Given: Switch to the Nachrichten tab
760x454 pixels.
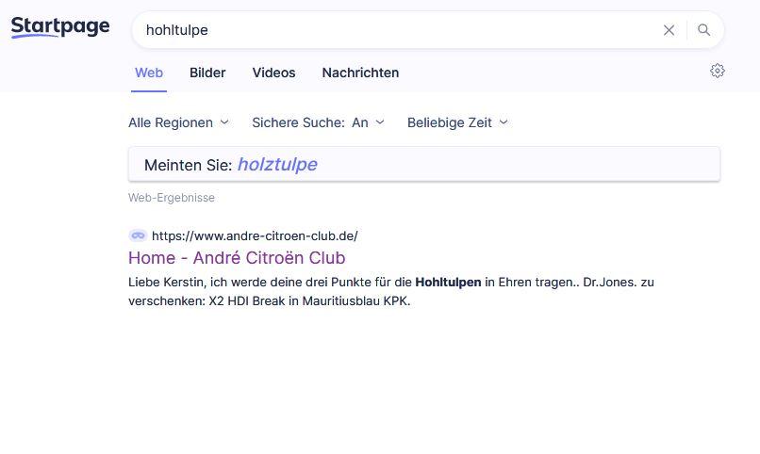Looking at the screenshot, I should click(x=360, y=73).
